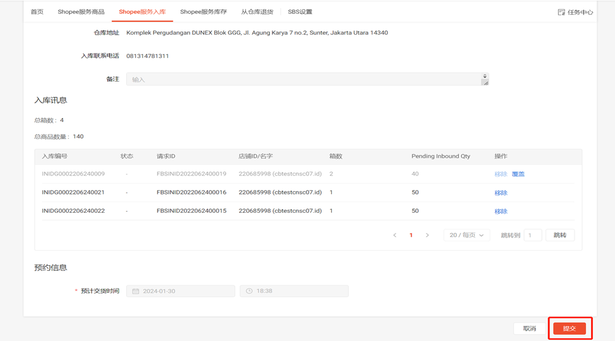Go to the SBS设置 tab
Image resolution: width=615 pixels, height=341 pixels.
click(300, 12)
